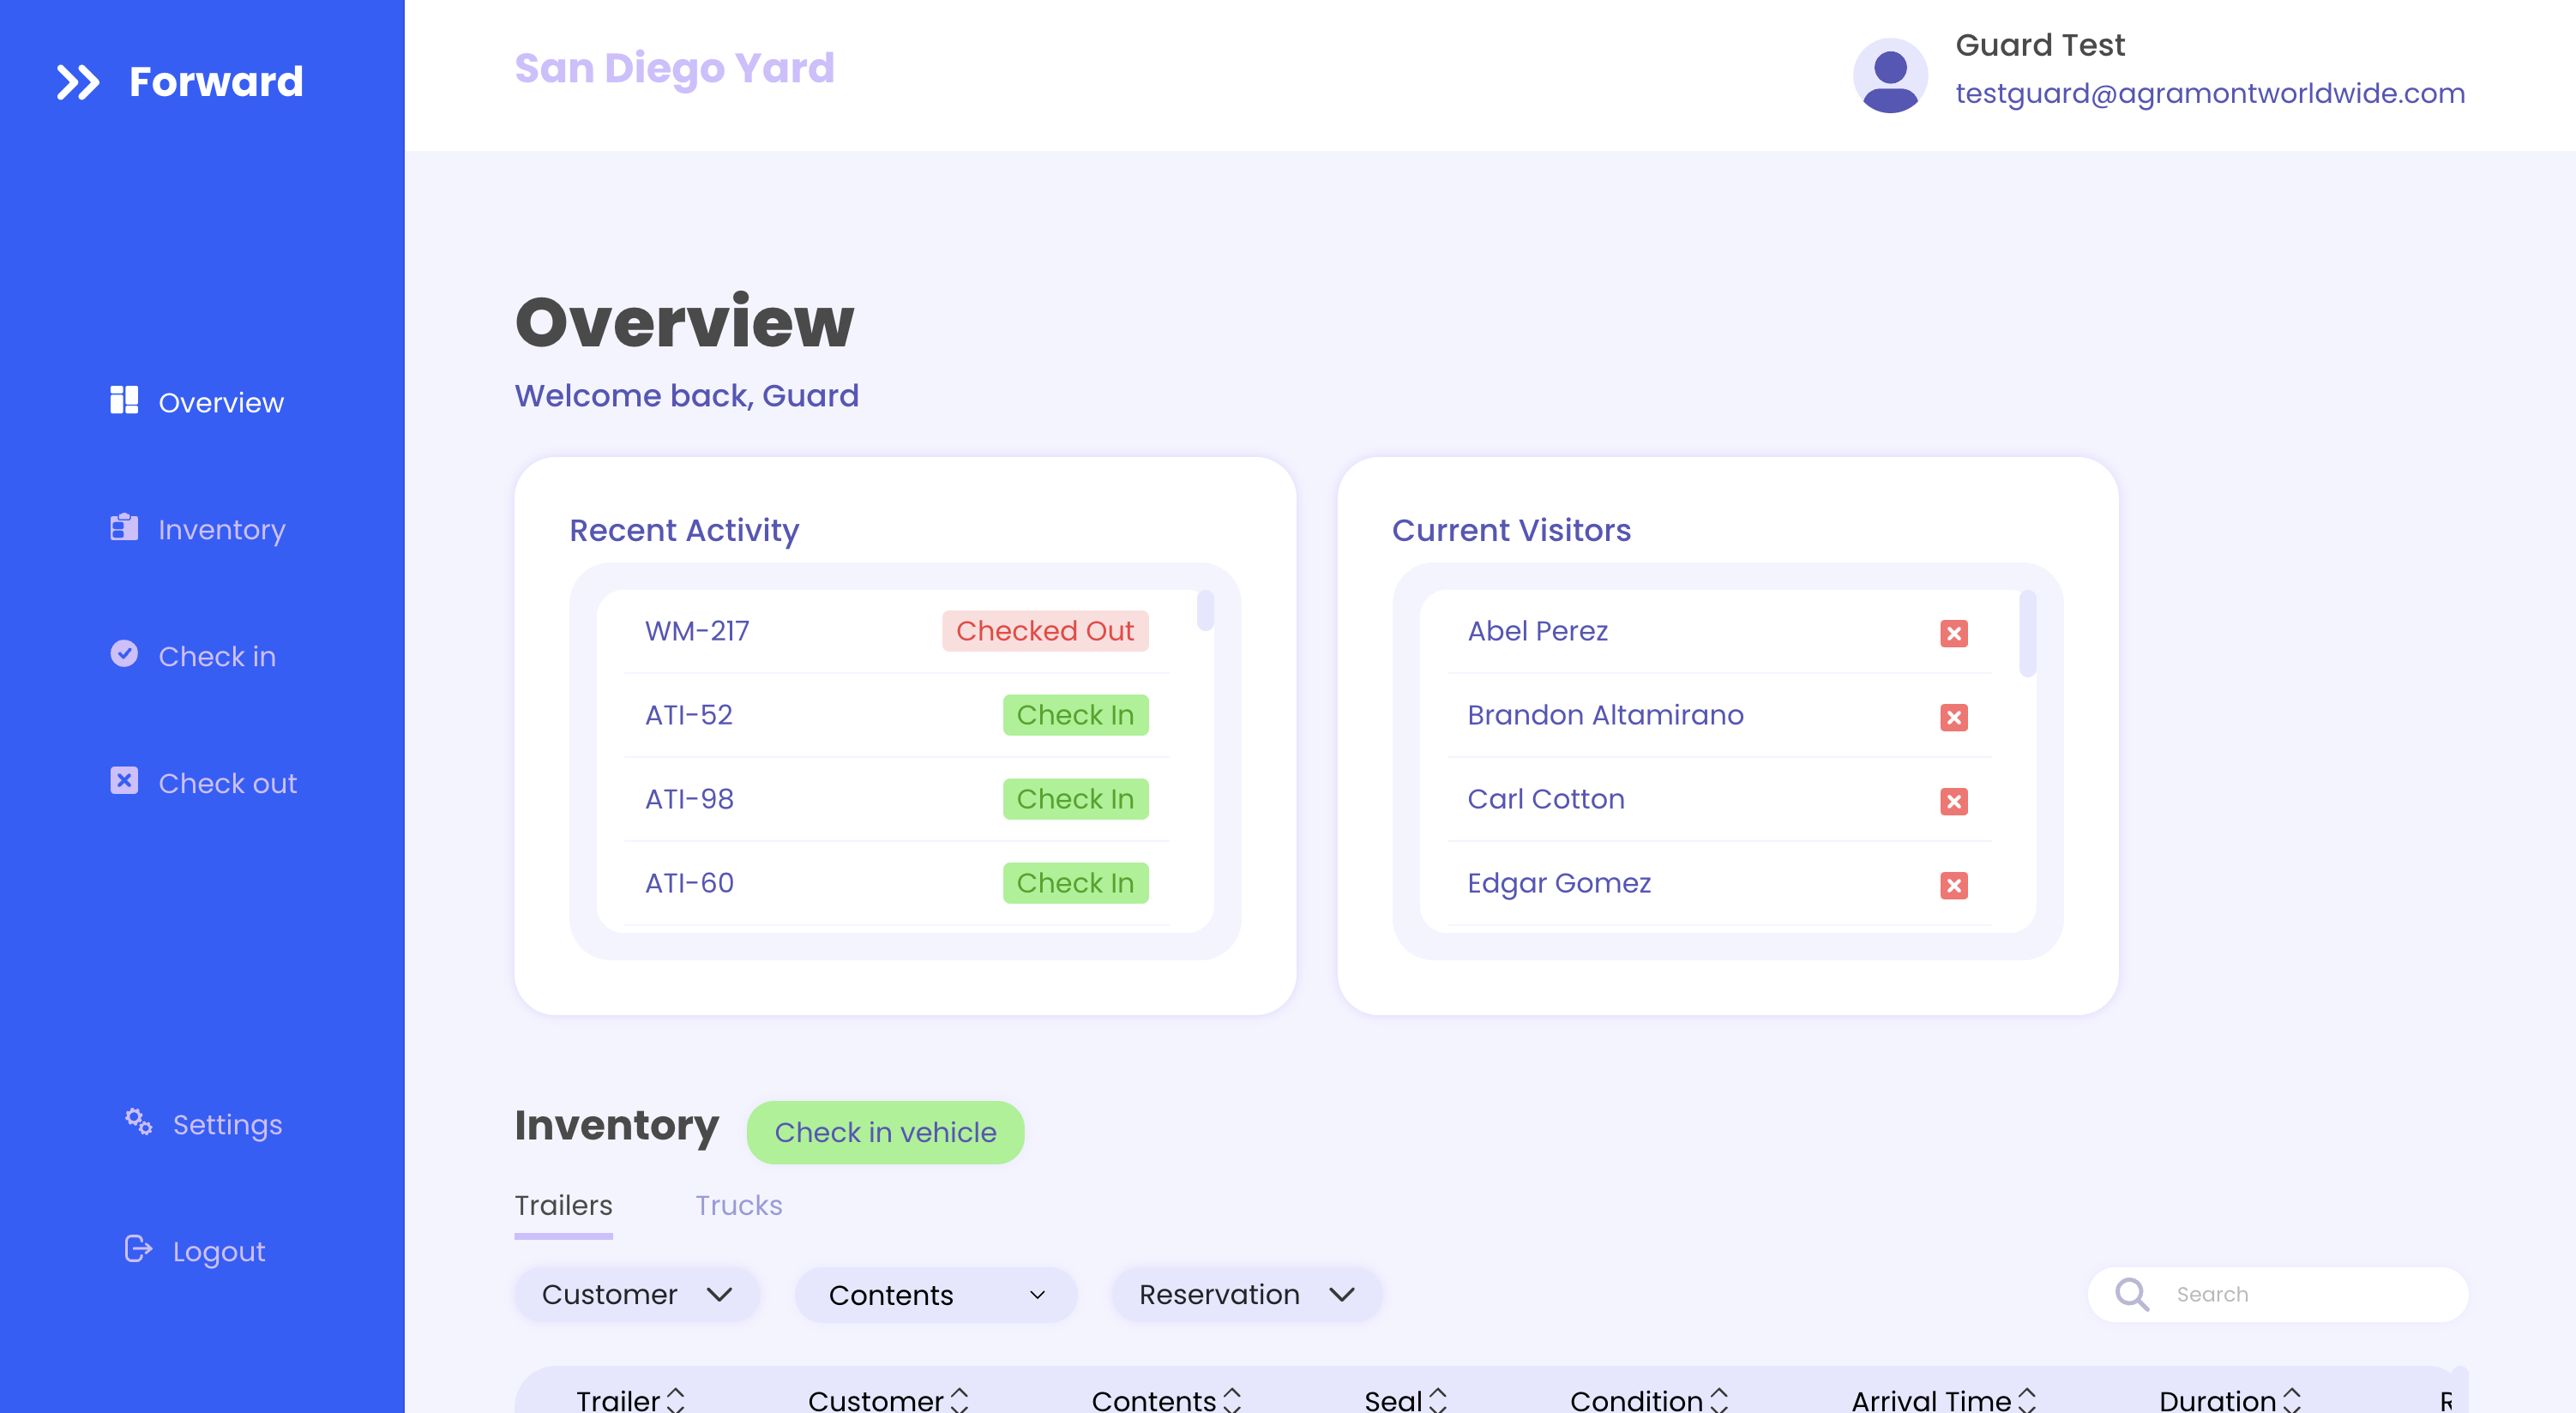Expand the Customer filter dropdown
Screen dimensions: 2576x1413
tap(637, 1295)
